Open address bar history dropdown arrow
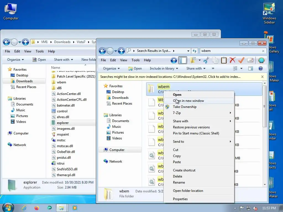283x212 pixels. point(188,51)
